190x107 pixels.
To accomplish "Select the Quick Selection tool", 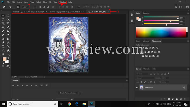I will (x=8, y=19).
